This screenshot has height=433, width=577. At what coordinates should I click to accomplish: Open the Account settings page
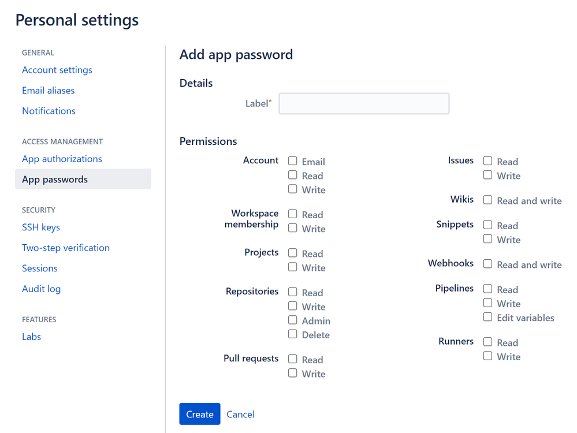57,70
